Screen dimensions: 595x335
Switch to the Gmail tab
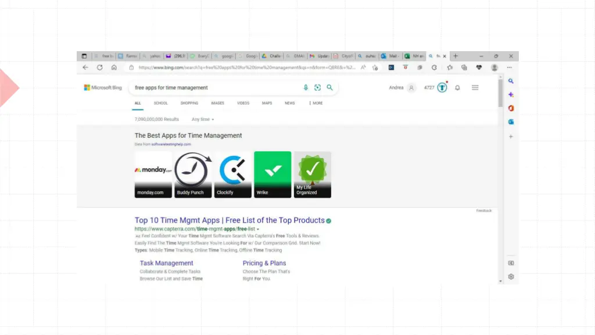pos(296,56)
